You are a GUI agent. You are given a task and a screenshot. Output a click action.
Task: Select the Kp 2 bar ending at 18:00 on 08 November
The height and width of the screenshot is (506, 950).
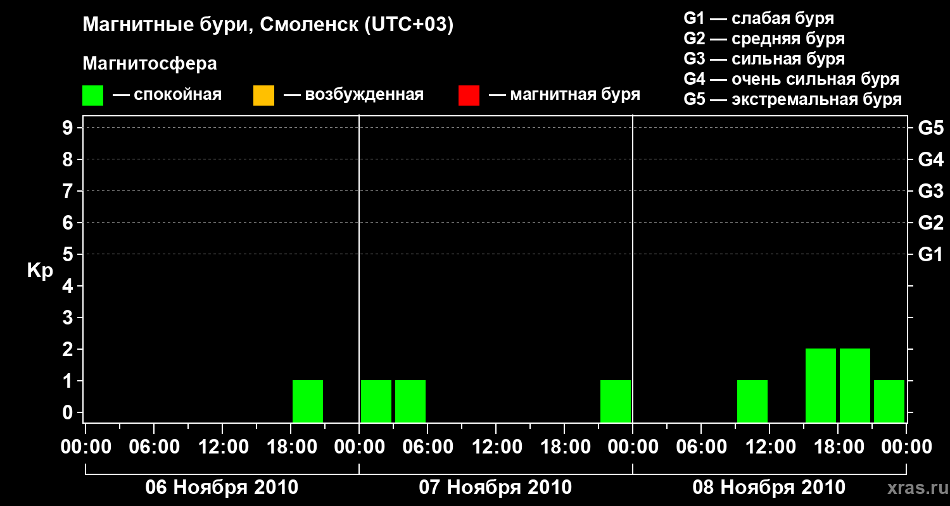pyautogui.click(x=821, y=385)
